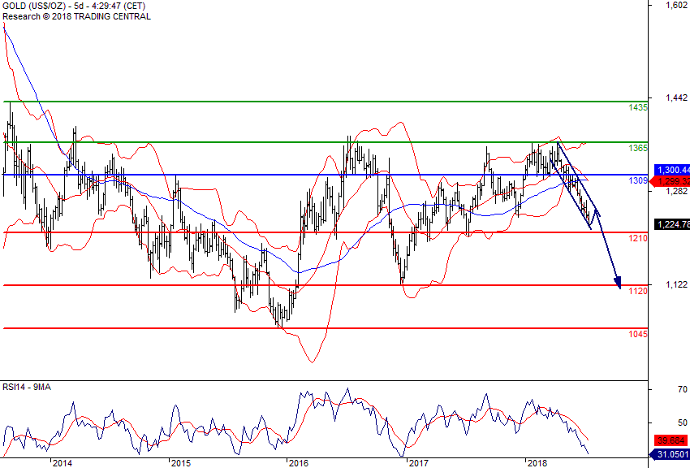Click the 2016 year label on time axis
This screenshot has width=690, height=468.
(298, 463)
